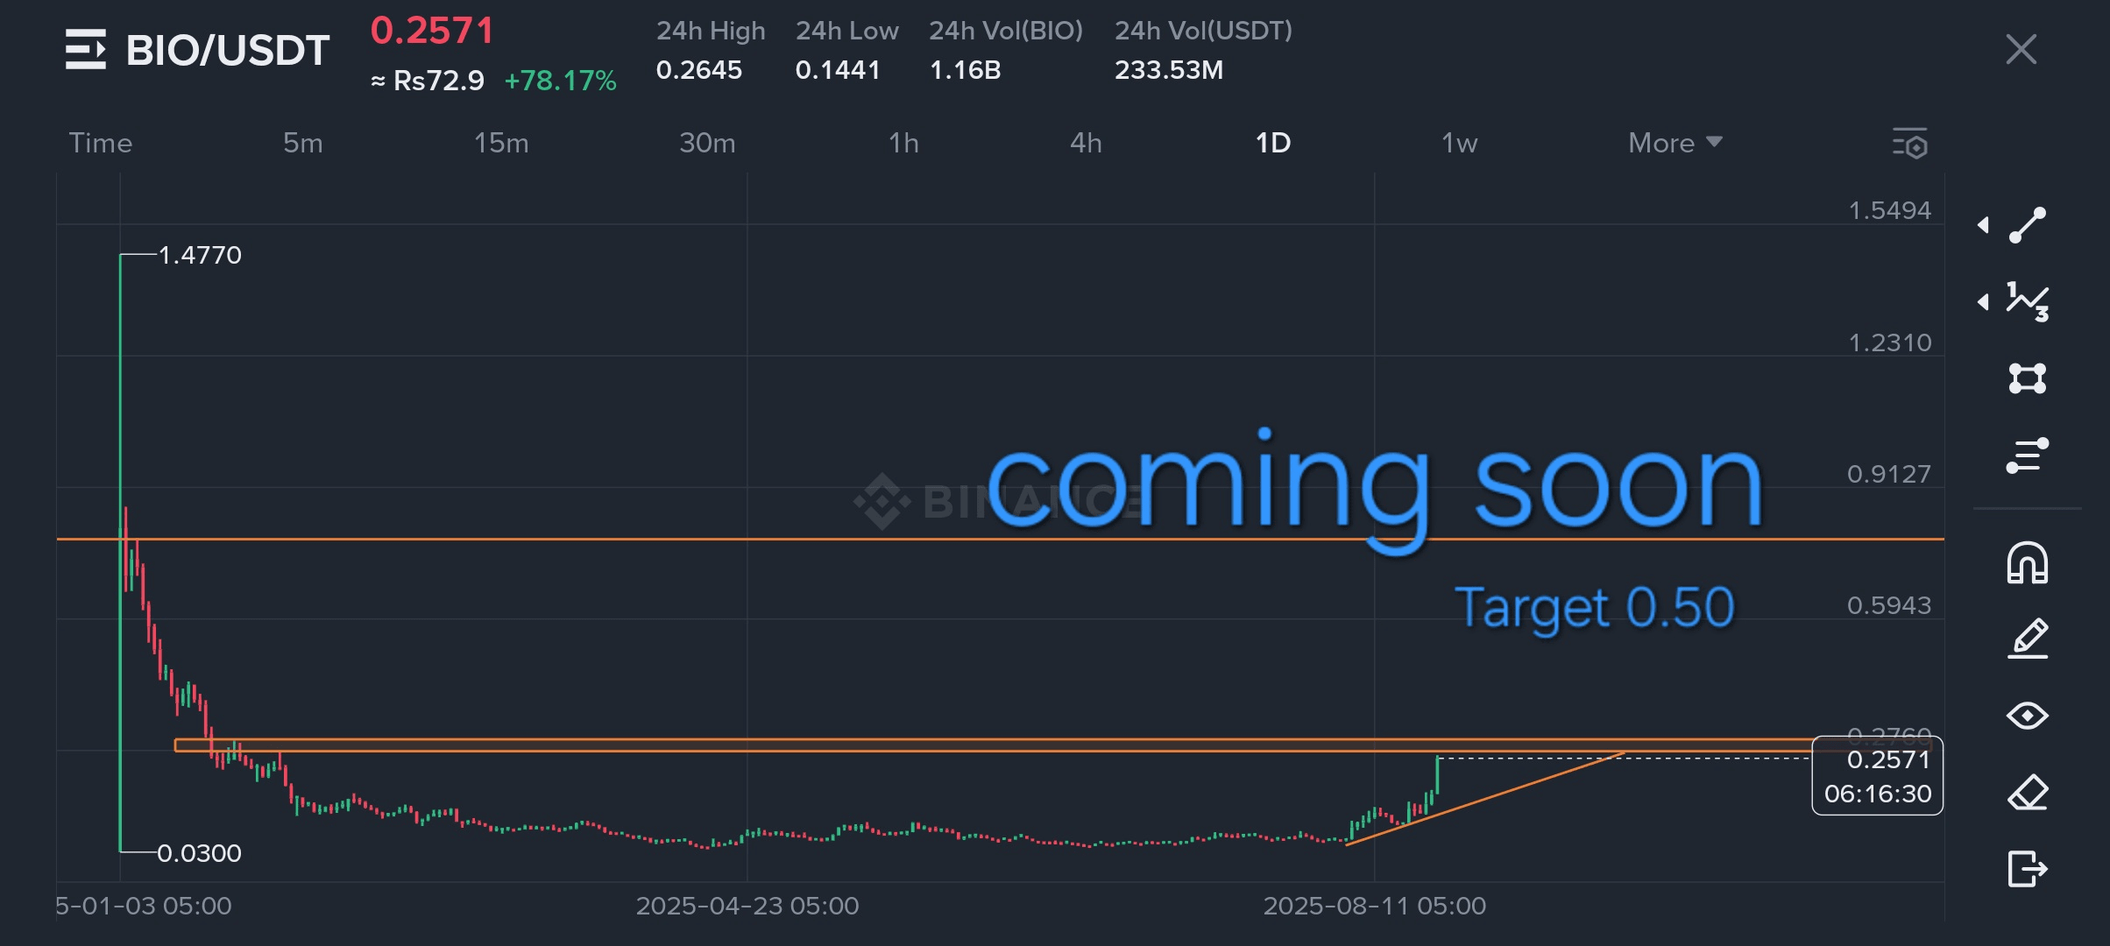This screenshot has width=2110, height=946.
Task: Open the Fibonacci levels drawing tool
Action: click(2027, 455)
